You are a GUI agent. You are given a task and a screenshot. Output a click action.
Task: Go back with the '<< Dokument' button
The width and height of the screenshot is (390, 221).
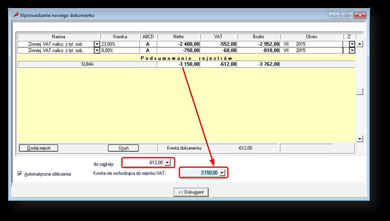[x=191, y=192]
